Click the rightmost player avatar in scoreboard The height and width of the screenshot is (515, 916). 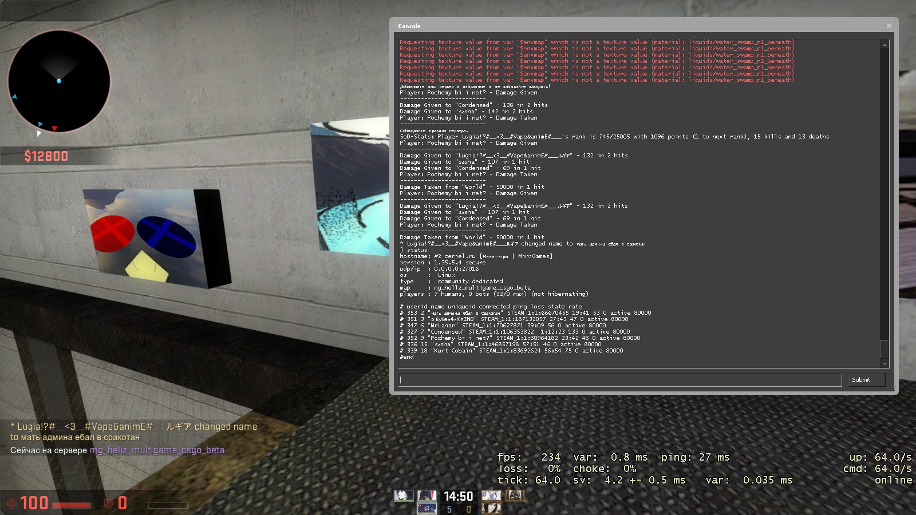(515, 496)
